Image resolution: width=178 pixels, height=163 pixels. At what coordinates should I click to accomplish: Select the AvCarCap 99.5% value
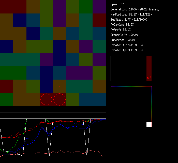(x=122, y=25)
